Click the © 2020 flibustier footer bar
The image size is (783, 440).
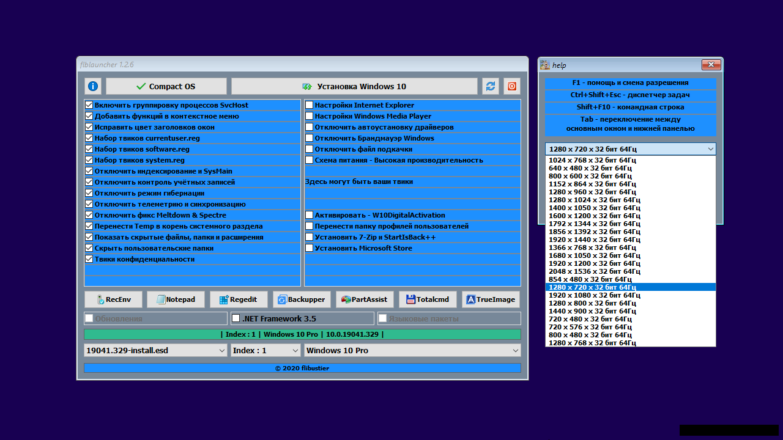302,368
